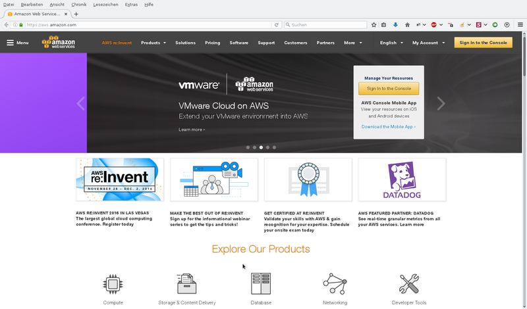Open the Datei menu
527x309 pixels.
pos(9,5)
